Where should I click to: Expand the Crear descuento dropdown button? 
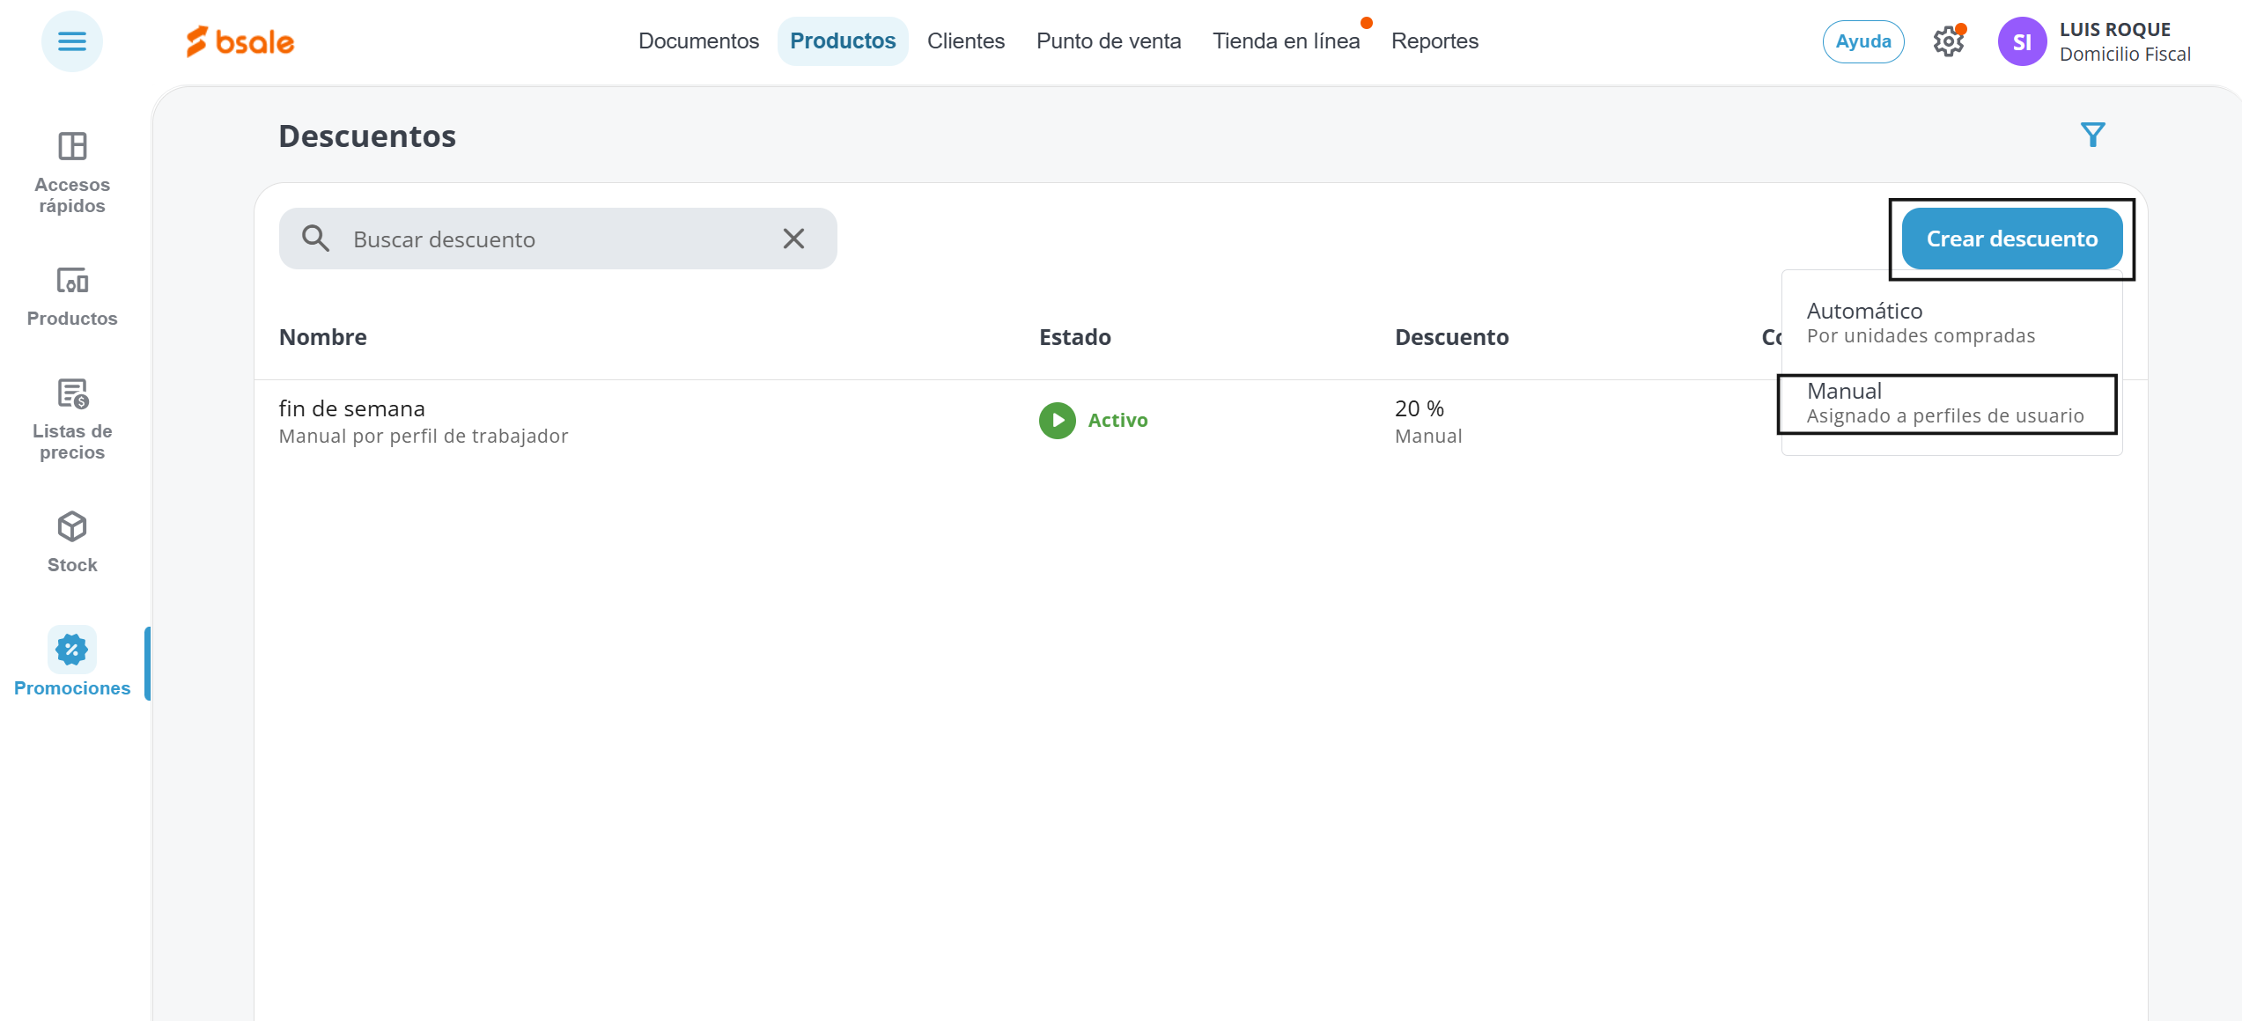(x=2011, y=239)
